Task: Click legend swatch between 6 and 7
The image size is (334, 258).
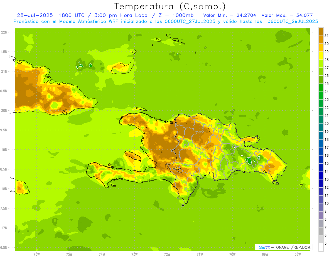Action: coord(321,231)
